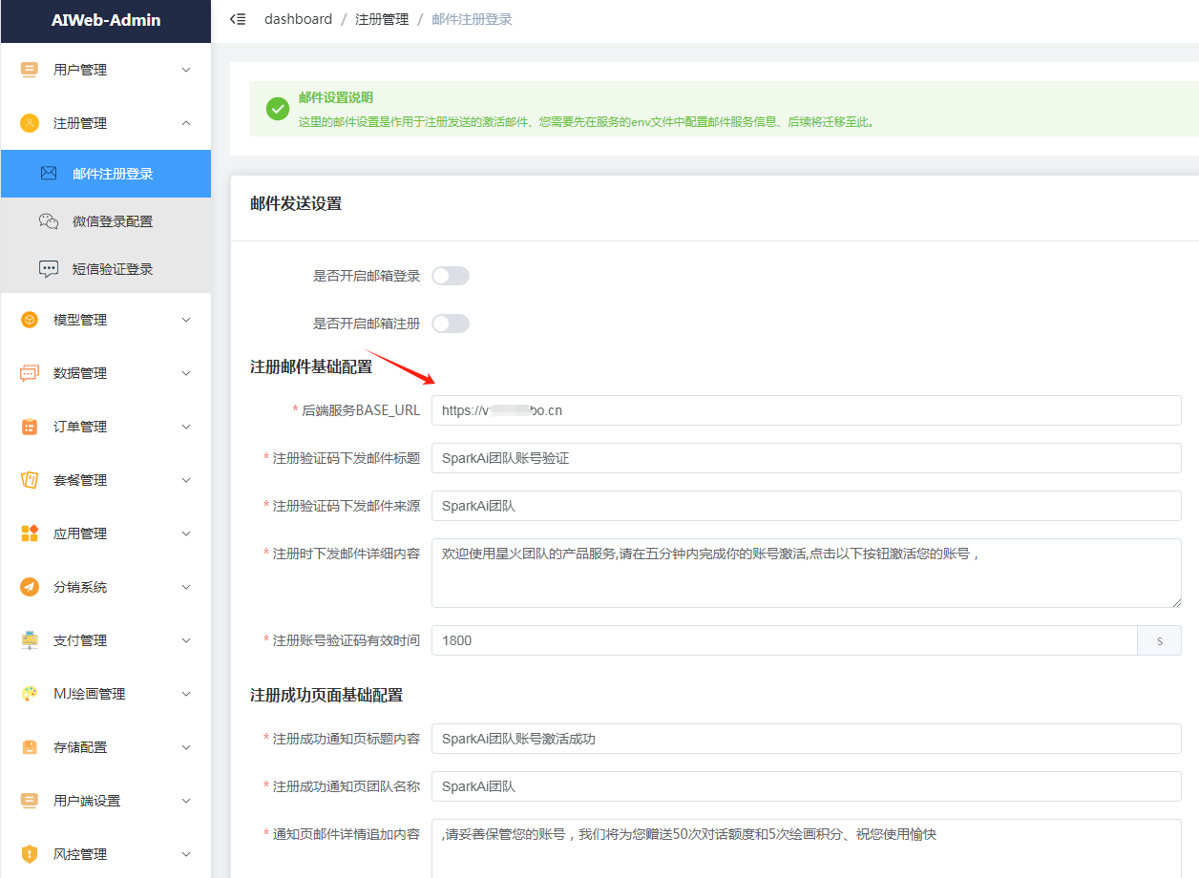
Task: Enable the 是否开启邮箱登录 switch
Action: pos(450,275)
